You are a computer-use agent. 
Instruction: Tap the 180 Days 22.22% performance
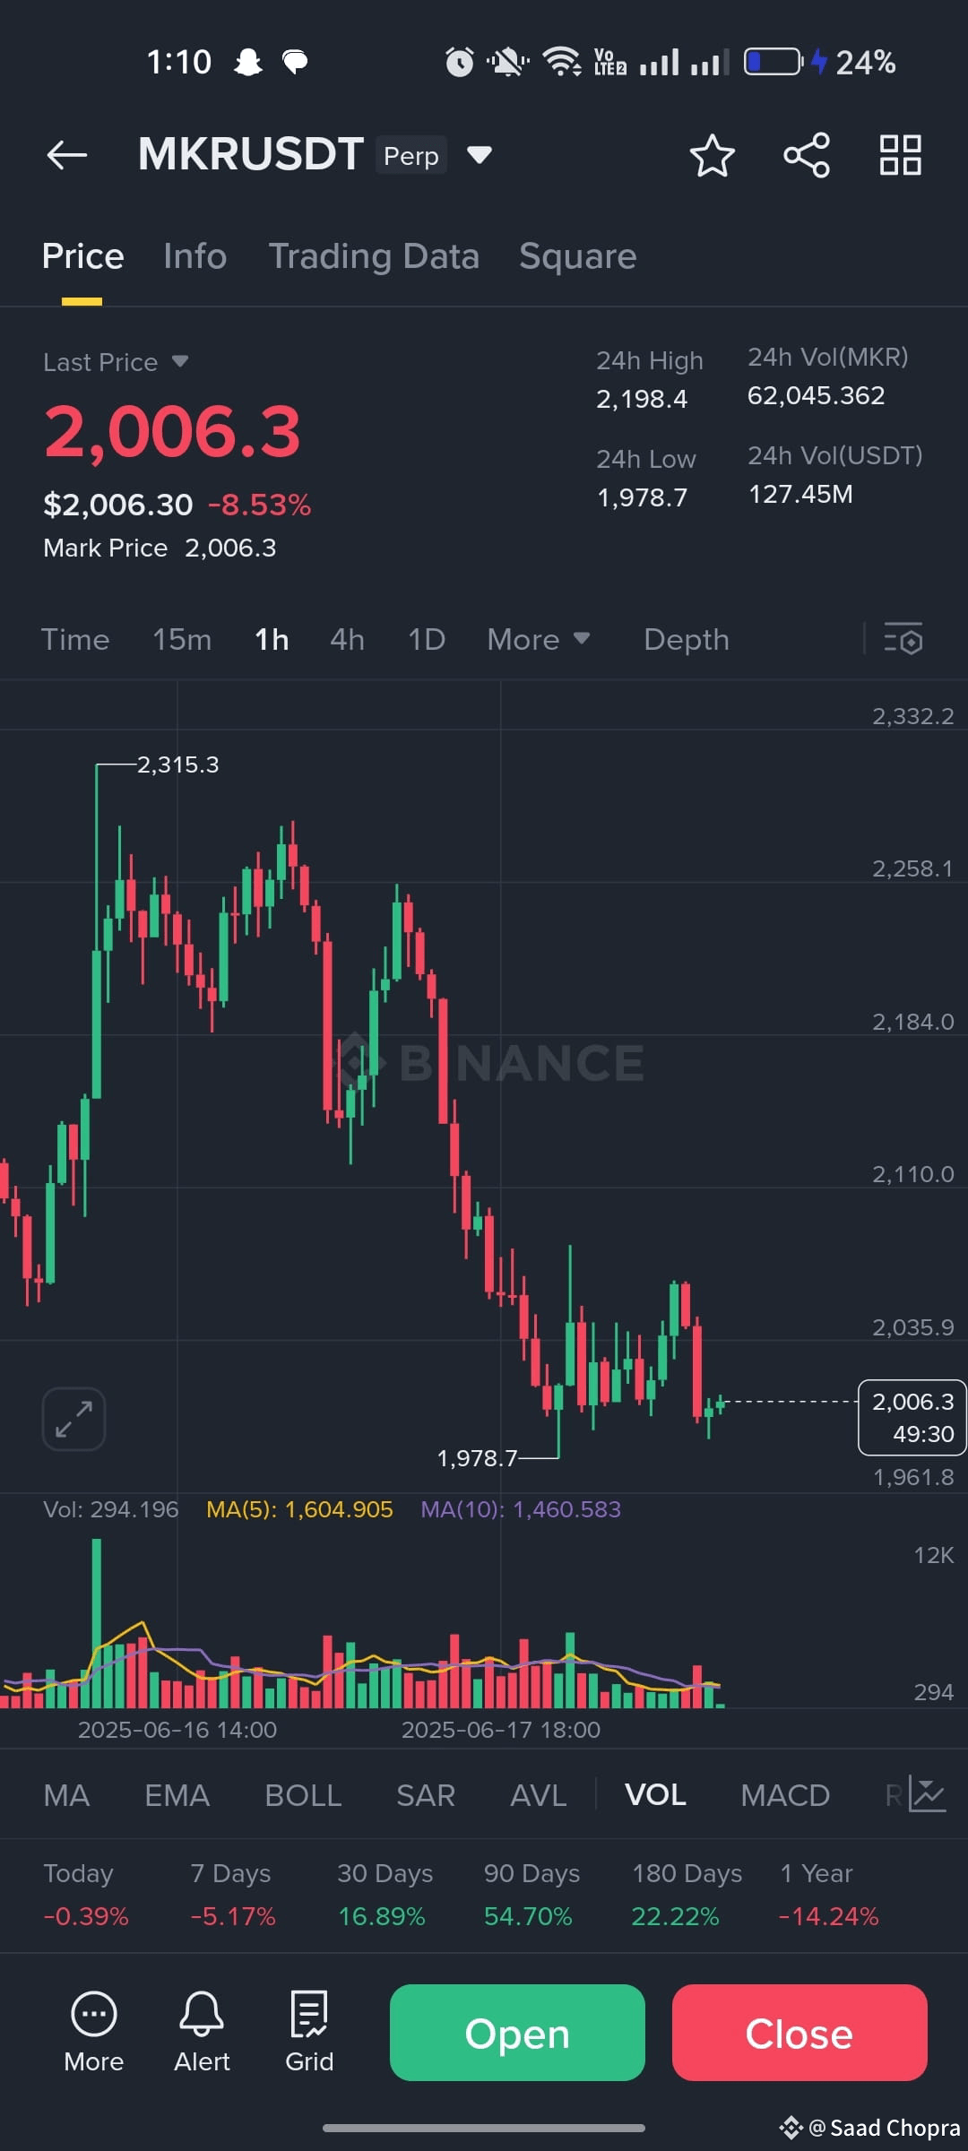[x=687, y=1895]
